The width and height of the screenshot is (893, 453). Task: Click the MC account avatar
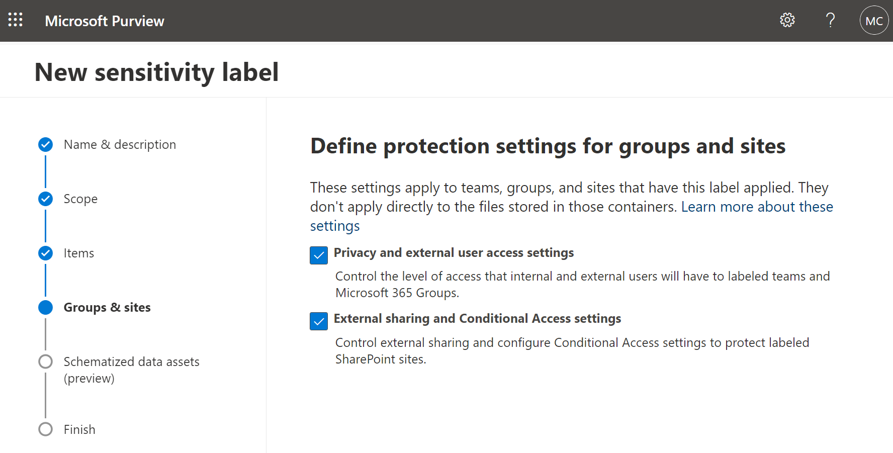point(874,20)
